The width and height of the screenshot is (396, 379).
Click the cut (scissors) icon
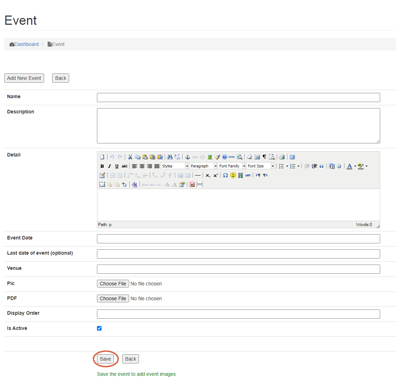click(130, 157)
